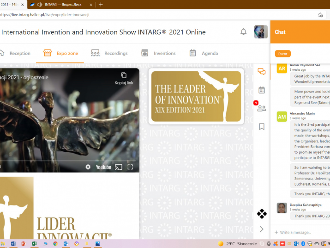
Task: Open the Recordings tab
Action: pos(109,53)
